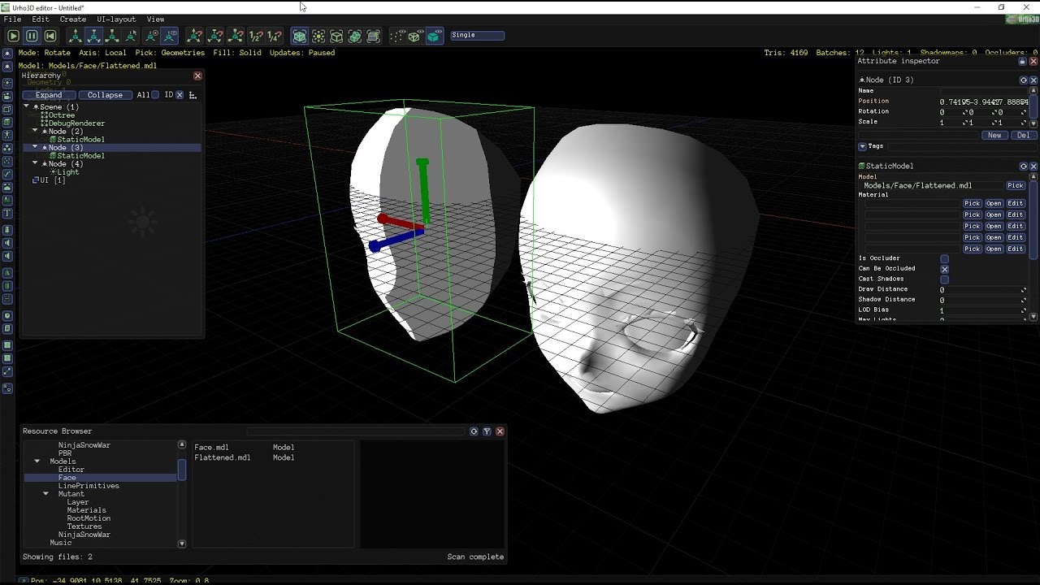
Task: Collapse the Mutant folder arrow
Action: [45, 494]
